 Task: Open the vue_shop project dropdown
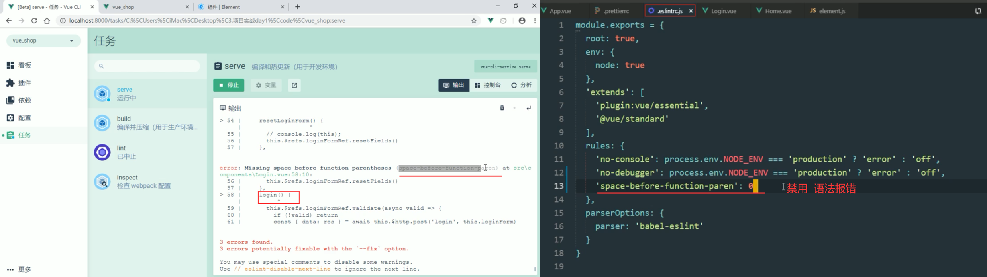point(43,41)
